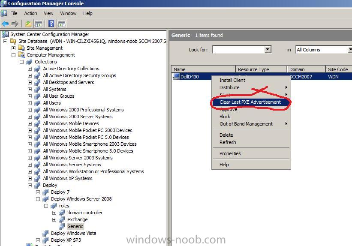Expand the Site Management node

[x=13, y=48]
